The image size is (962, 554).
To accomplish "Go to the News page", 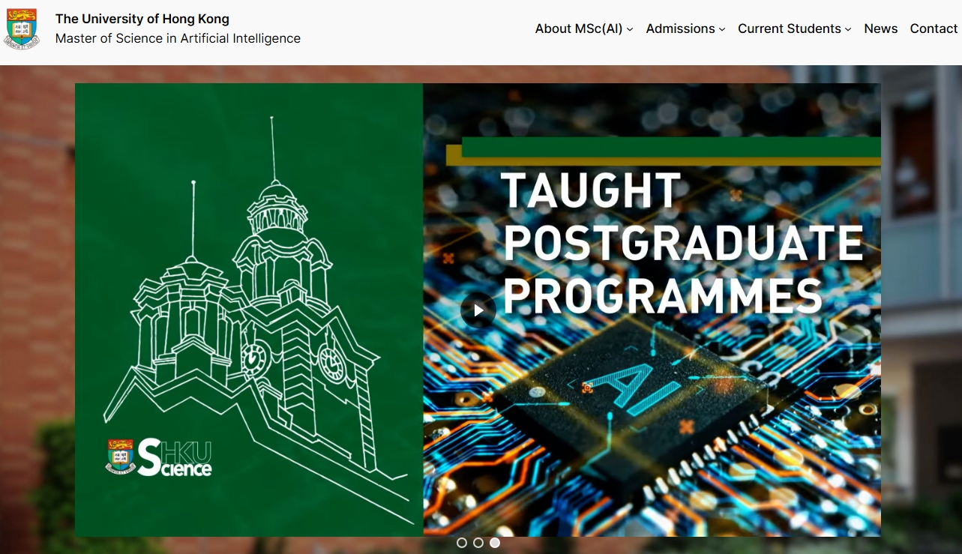I will coord(880,28).
